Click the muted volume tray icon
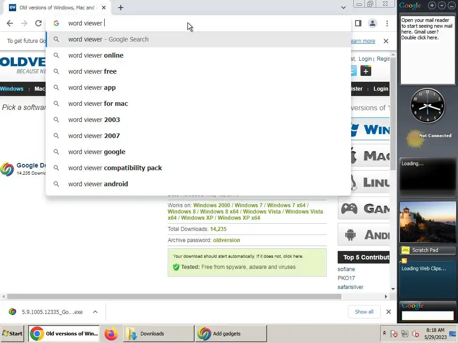 (415, 334)
